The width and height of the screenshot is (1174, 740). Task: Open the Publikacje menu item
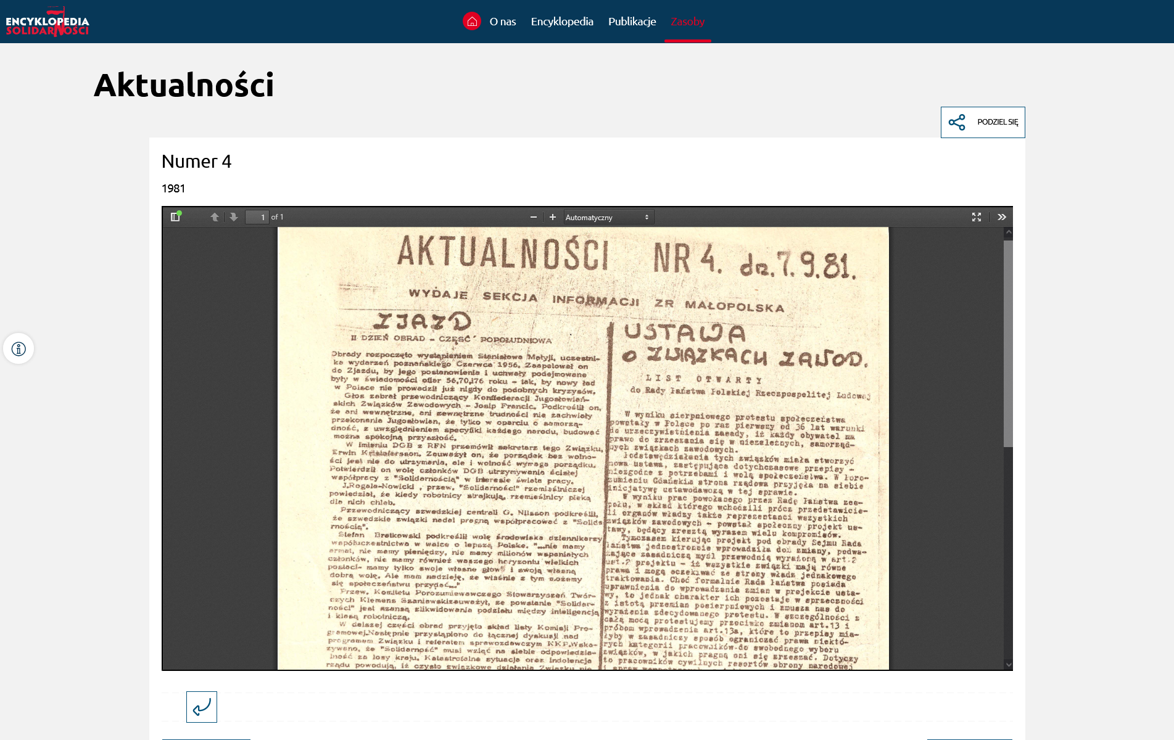click(632, 22)
